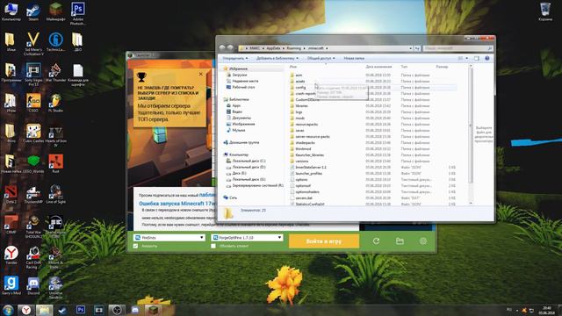Open the Упорядочить dropdown in Explorer
Screen dimensions: 562x316
(x=234, y=58)
